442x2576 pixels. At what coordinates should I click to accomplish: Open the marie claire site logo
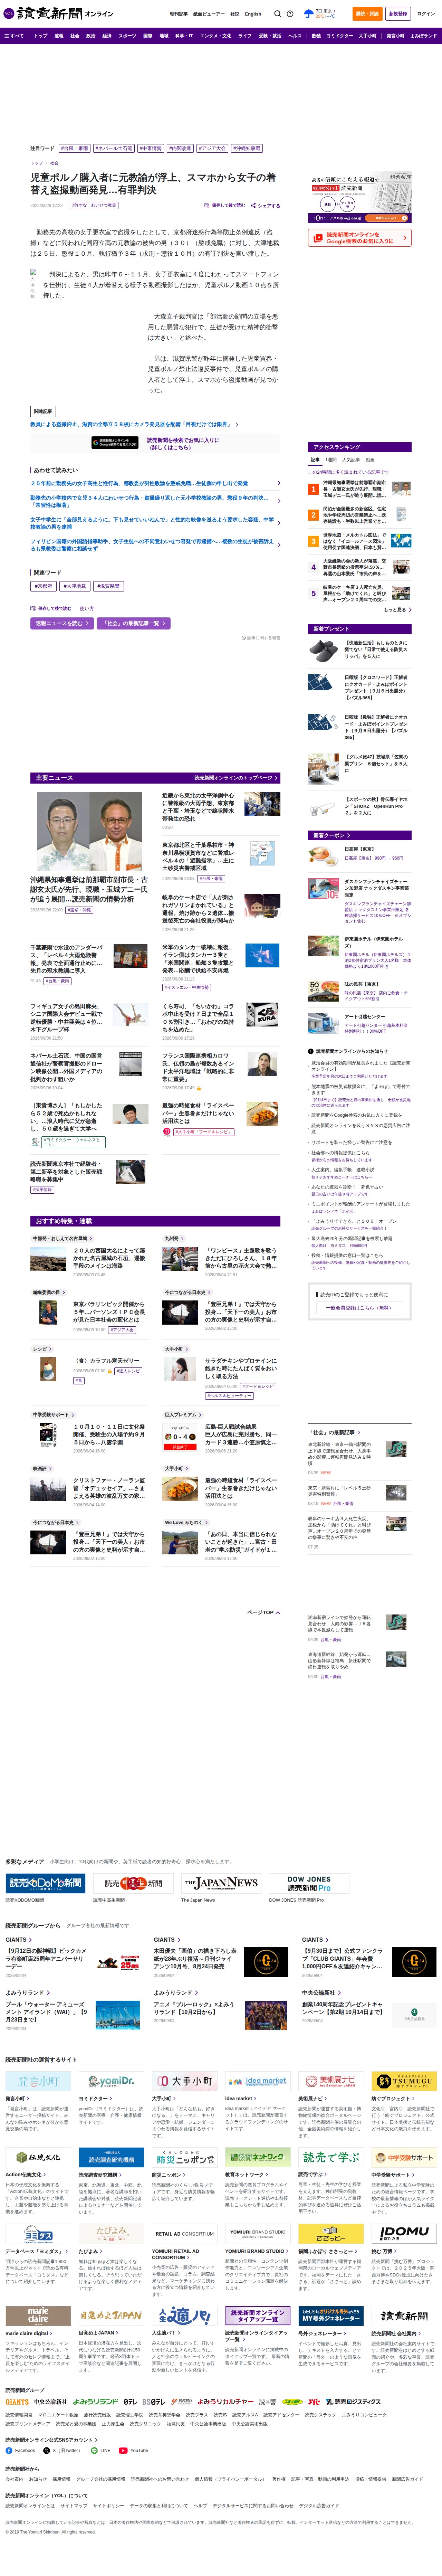(x=38, y=2316)
